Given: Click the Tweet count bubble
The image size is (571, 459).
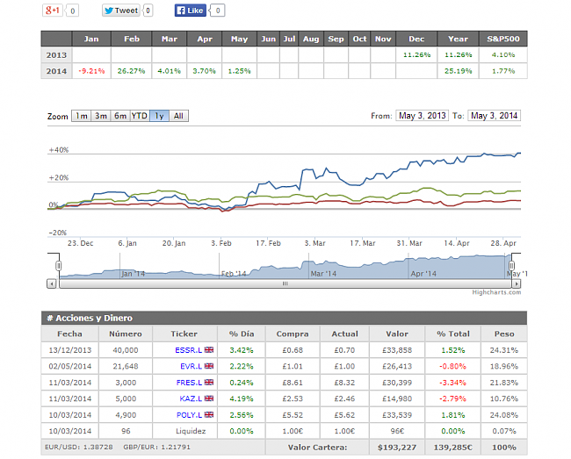Looking at the screenshot, I should pos(148,11).
